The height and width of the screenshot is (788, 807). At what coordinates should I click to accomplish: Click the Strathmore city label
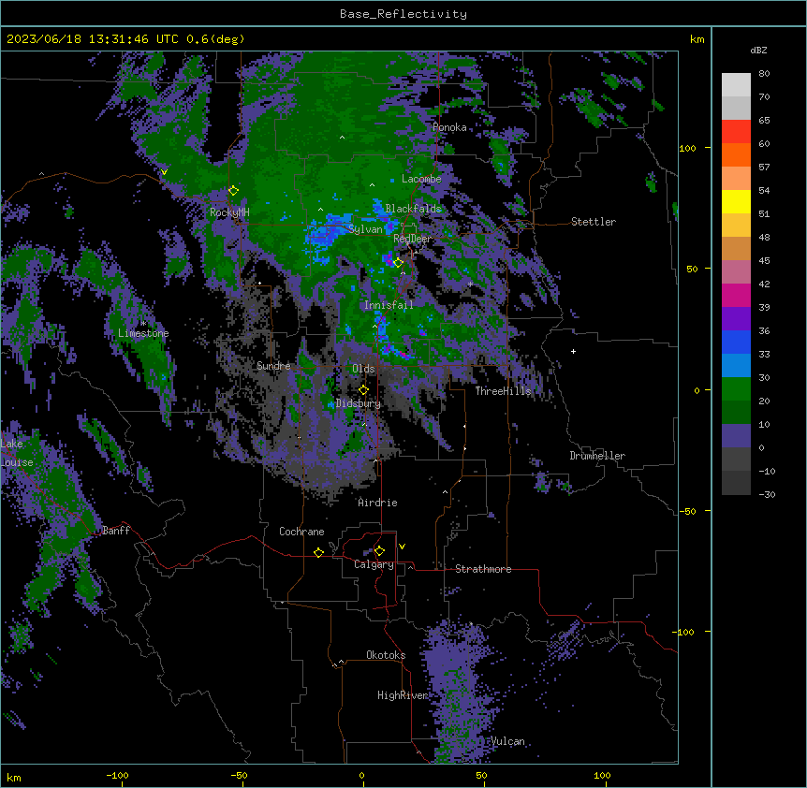point(483,569)
